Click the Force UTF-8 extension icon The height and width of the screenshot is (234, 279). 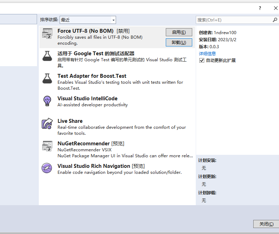click(x=47, y=33)
